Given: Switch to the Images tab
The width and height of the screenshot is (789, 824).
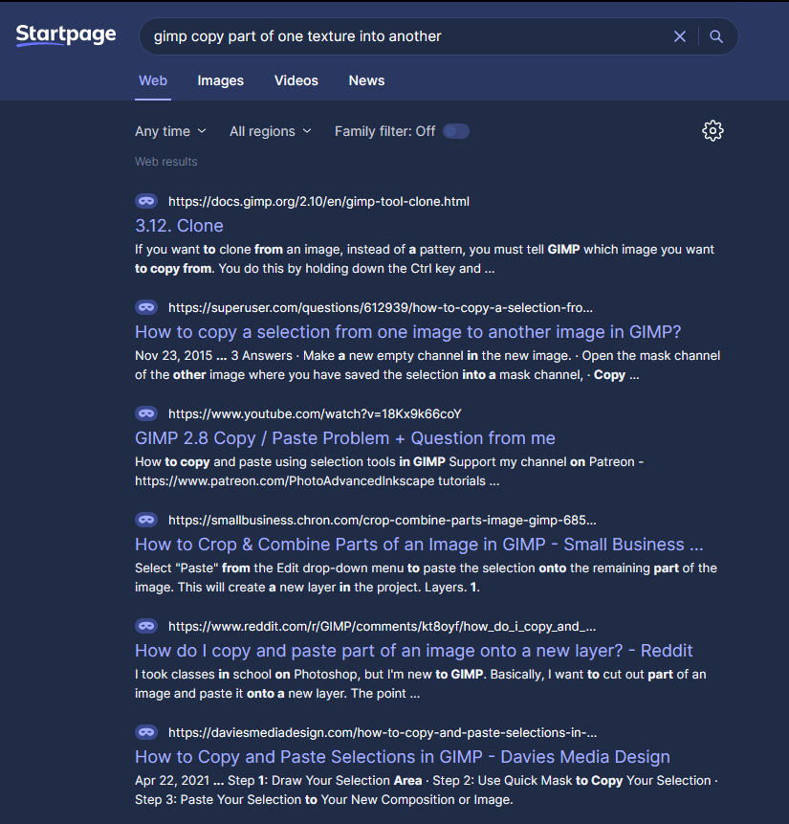Looking at the screenshot, I should pyautogui.click(x=221, y=80).
